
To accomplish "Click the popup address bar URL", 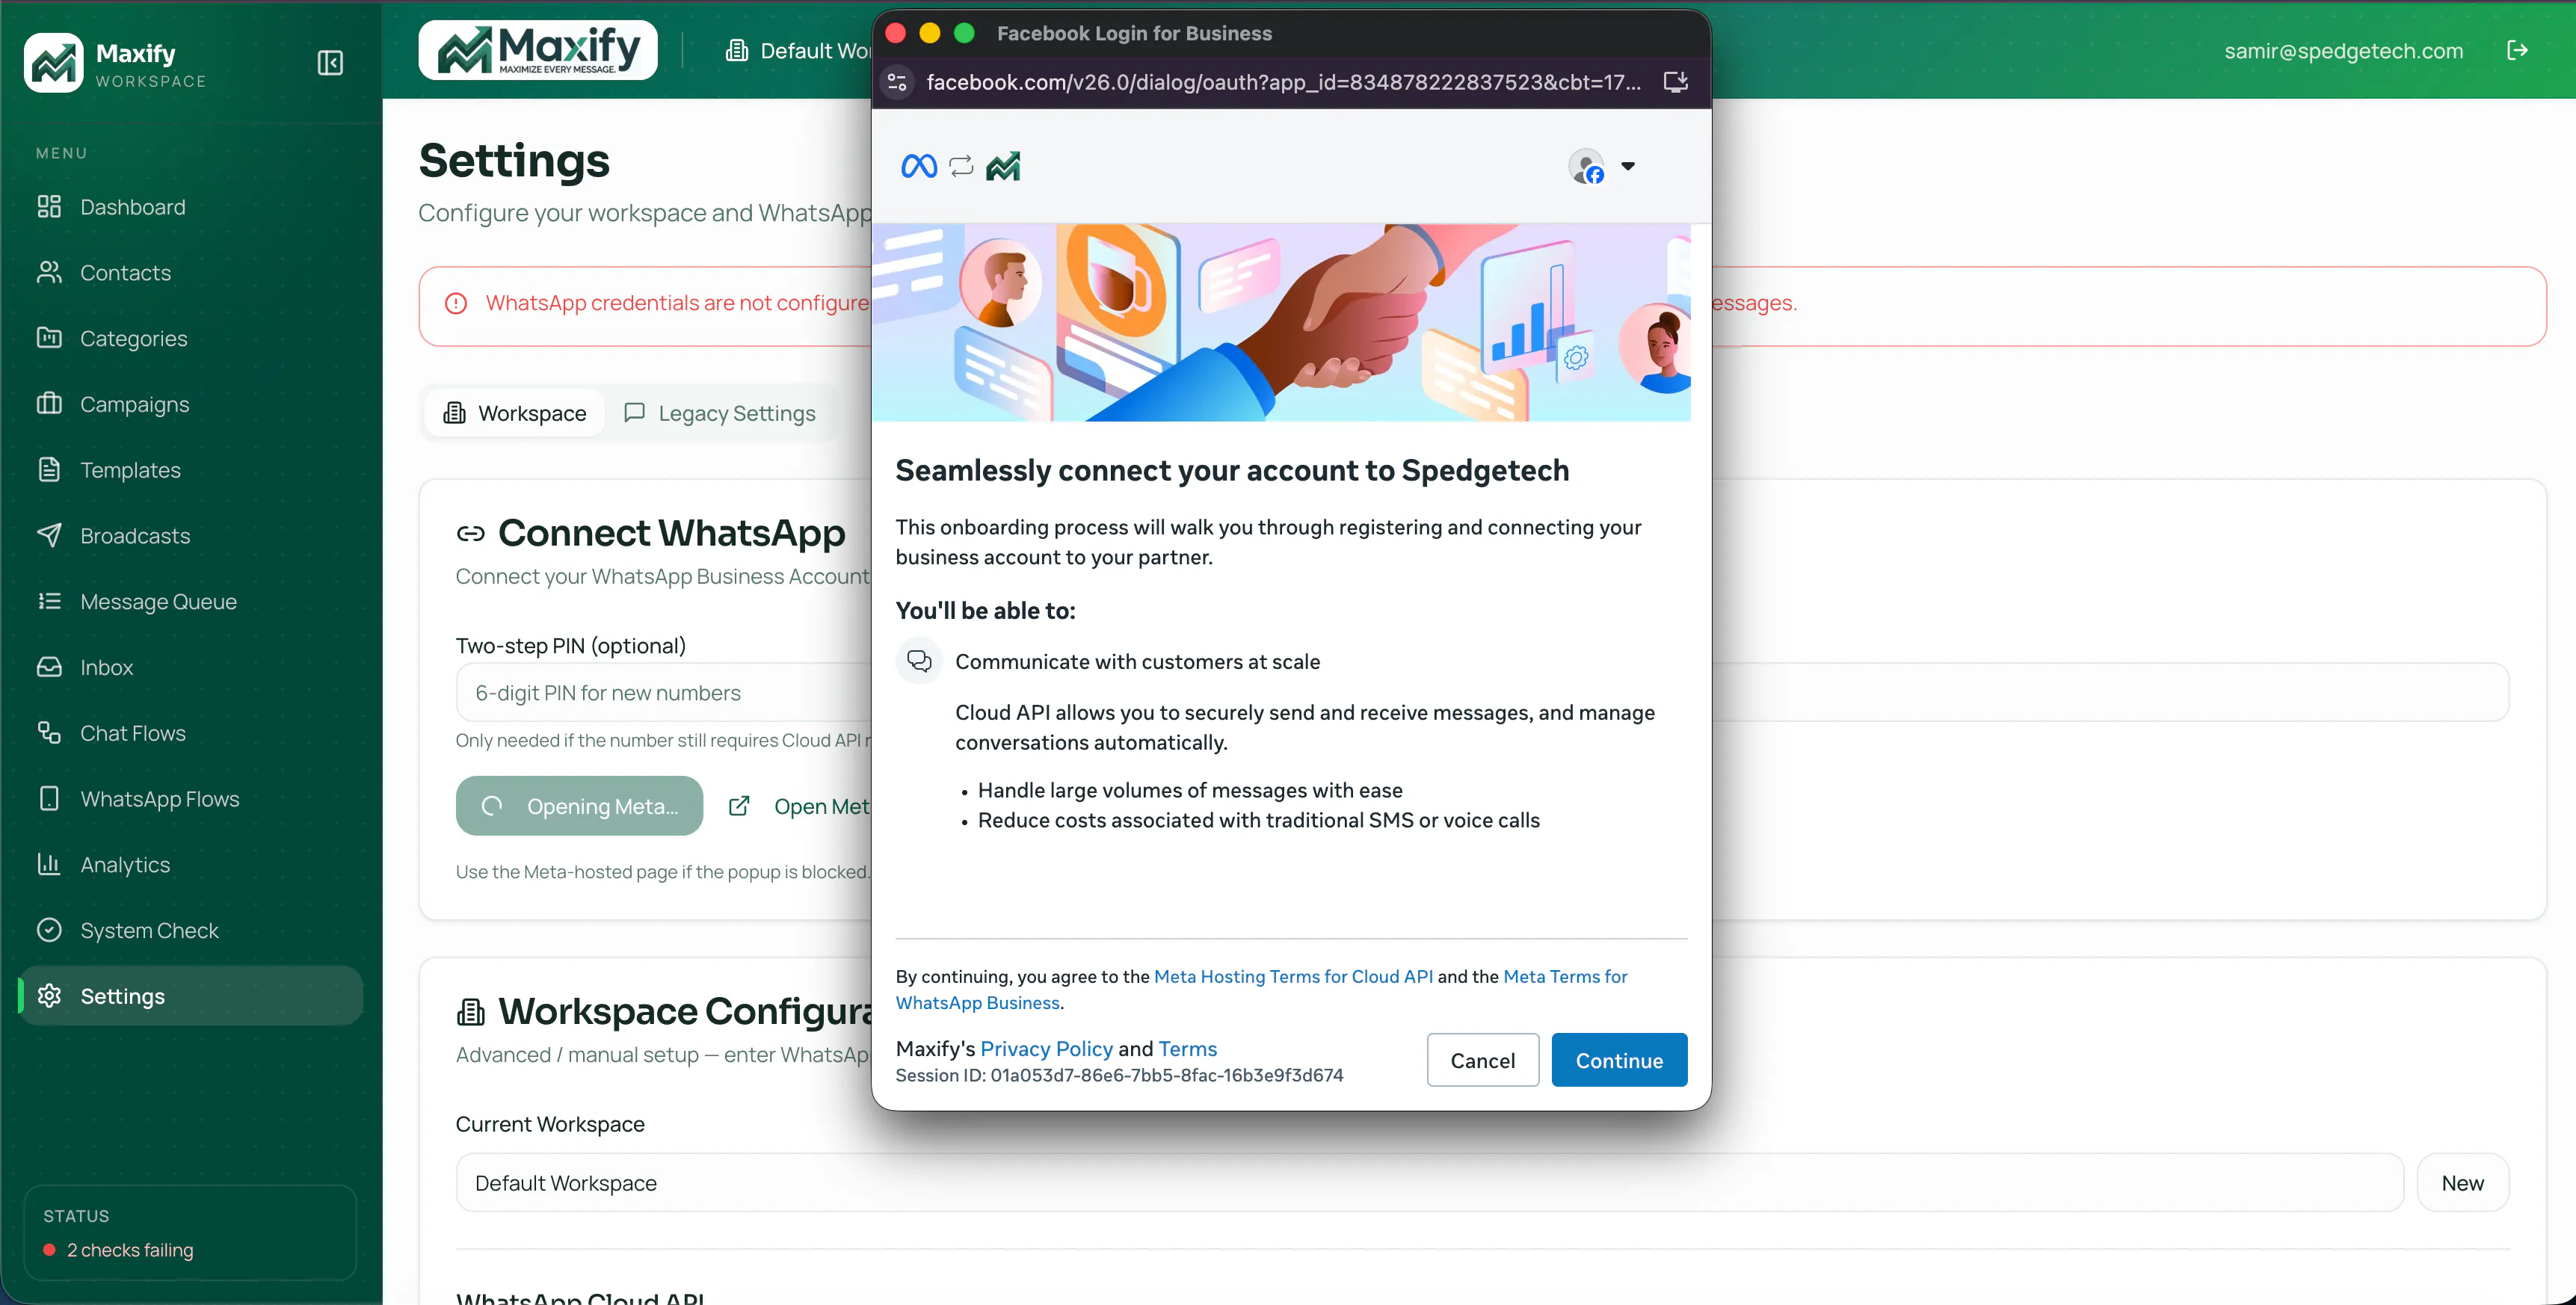I will point(1284,82).
